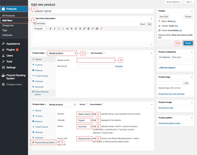The width and height of the screenshot is (197, 155).
Task: Align text right in editor
Action: [80, 29]
